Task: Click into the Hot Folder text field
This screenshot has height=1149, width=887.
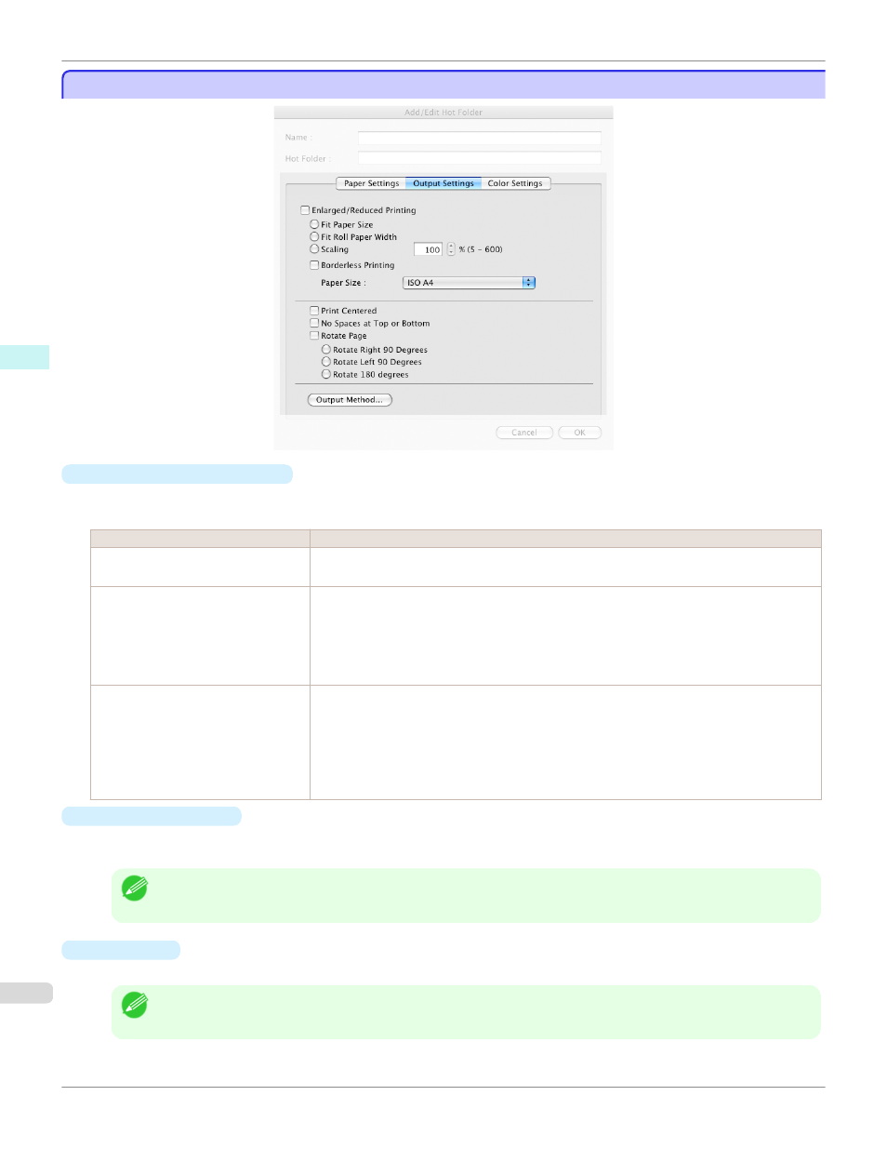Action: [x=480, y=158]
